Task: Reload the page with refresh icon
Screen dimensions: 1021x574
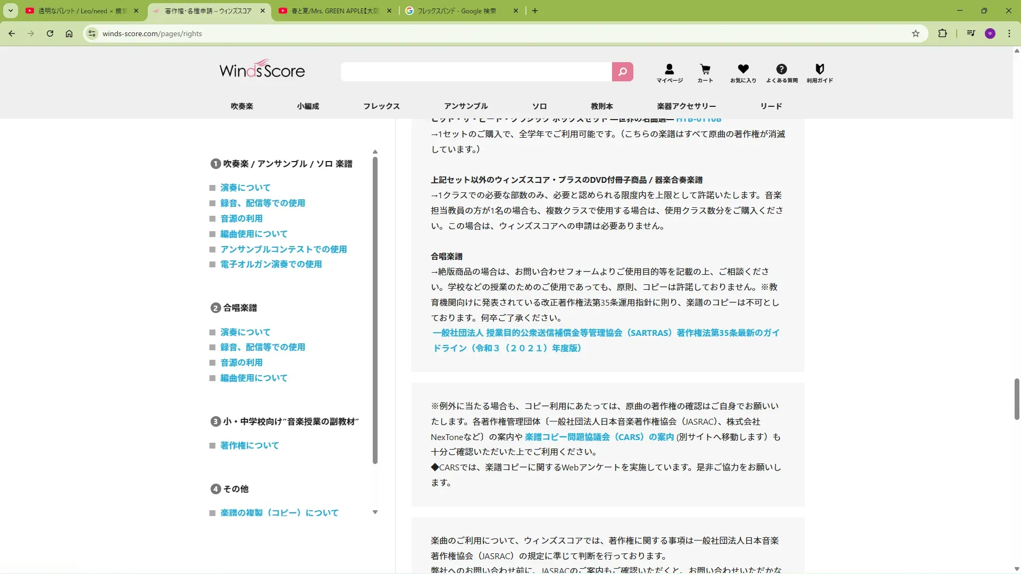Action: pyautogui.click(x=50, y=33)
